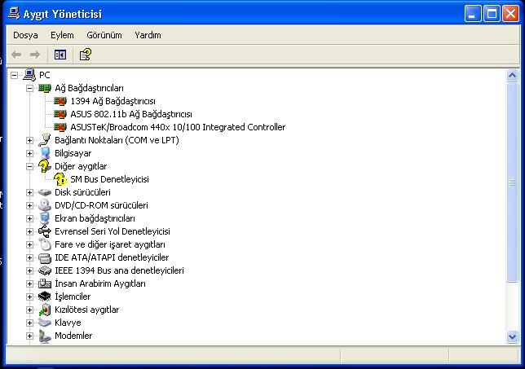This screenshot has height=369, width=525.
Task: Expand the Klavye branch
Action: pos(30,323)
